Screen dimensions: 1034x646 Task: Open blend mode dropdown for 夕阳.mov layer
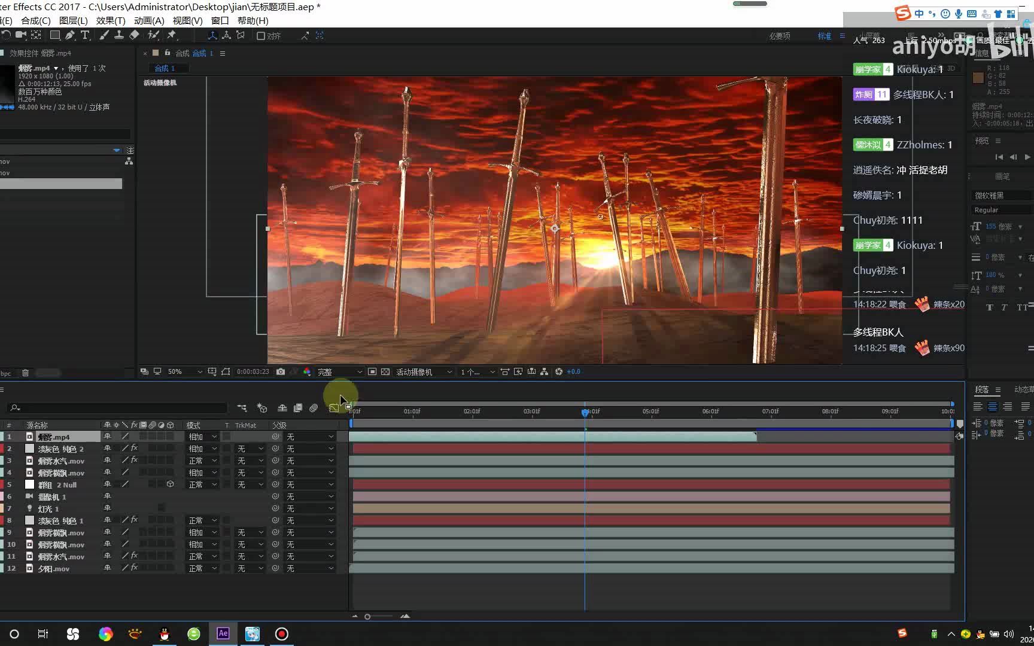202,568
